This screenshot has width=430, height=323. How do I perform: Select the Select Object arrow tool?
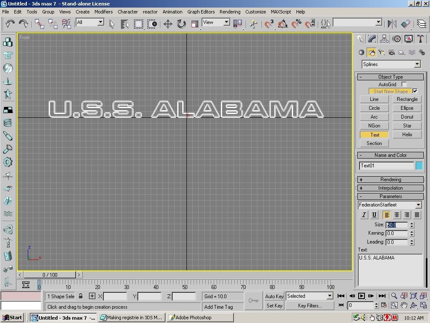coord(112,24)
